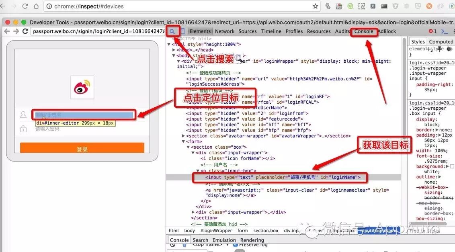Toggle device mode phone icon
The width and height of the screenshot is (455, 252).
(183, 31)
